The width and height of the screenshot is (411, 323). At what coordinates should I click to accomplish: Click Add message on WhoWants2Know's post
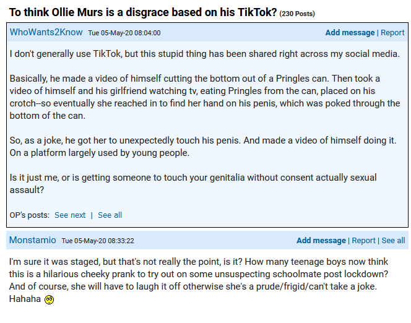pos(350,32)
